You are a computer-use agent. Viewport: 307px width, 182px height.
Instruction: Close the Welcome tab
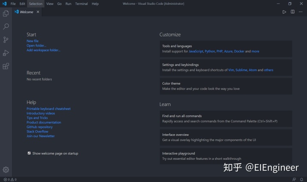pos(38,12)
